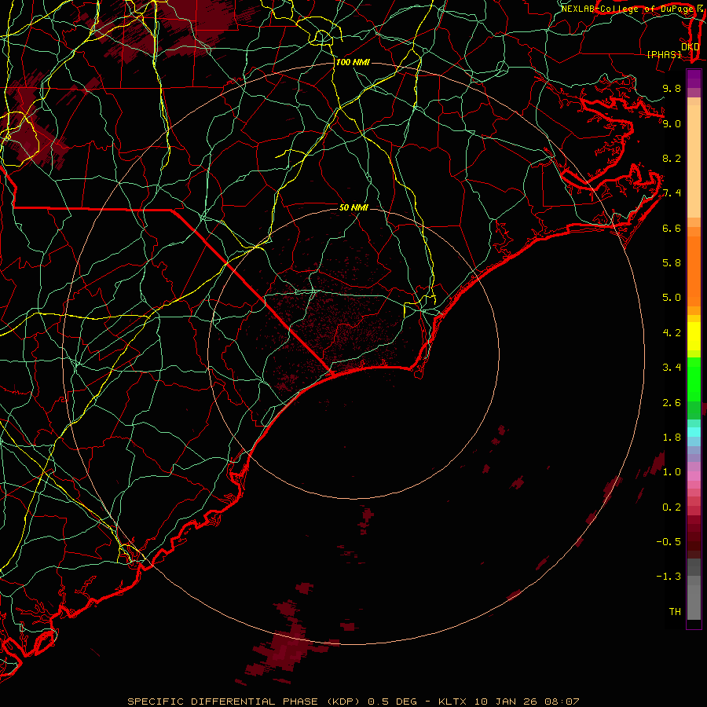Select the 2.6 scale value label
This screenshot has height=707, width=707.
pos(672,403)
